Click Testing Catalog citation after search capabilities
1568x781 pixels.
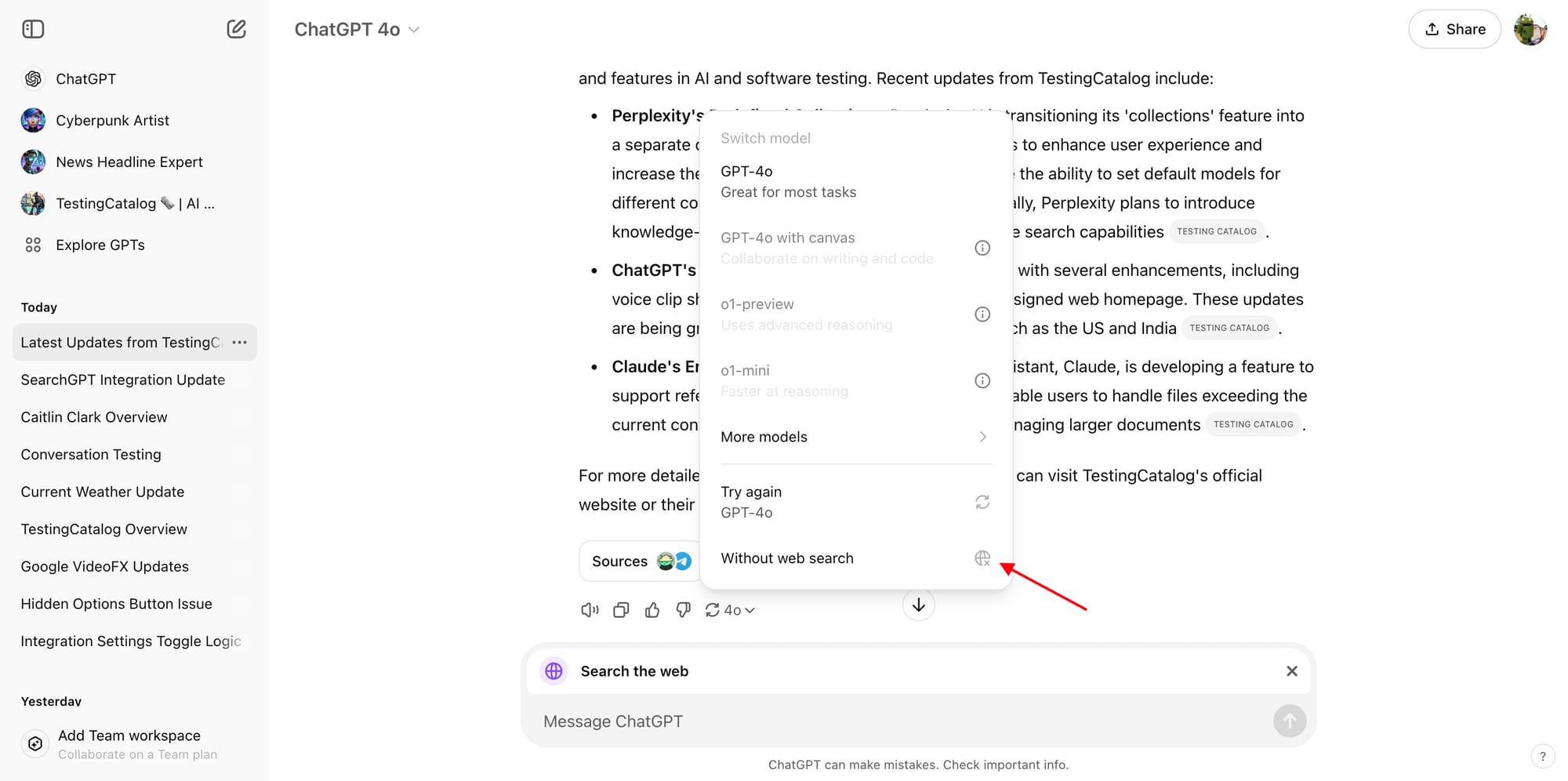pos(1217,231)
